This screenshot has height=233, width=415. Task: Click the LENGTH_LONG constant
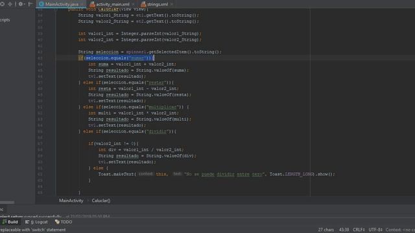(299, 174)
